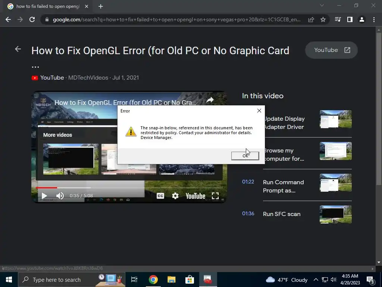Show hidden system tray icons
Screen dimensions: 382x287
[316, 280]
